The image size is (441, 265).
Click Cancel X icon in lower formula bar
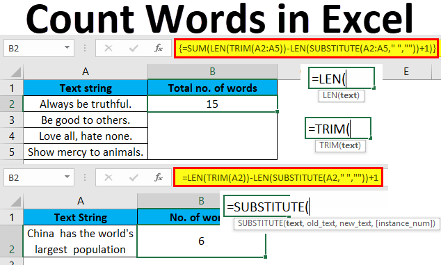coord(109,177)
